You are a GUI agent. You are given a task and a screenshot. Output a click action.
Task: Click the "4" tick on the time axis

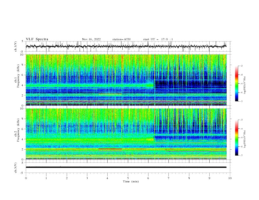pyautogui.click(x=107, y=178)
